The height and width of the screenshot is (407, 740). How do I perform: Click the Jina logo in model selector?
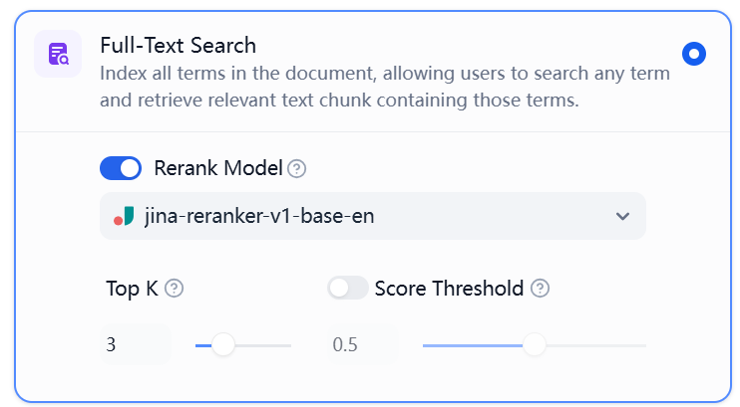[x=124, y=216]
